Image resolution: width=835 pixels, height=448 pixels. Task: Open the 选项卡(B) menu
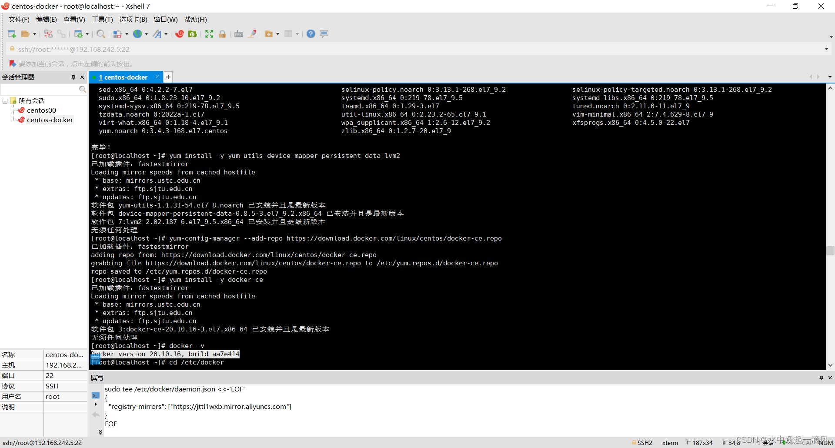coord(134,20)
